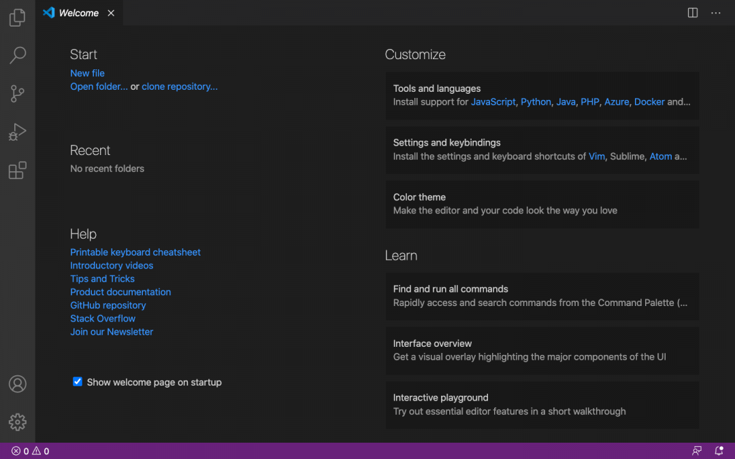Click the notifications bell in the status bar

pos(719,450)
